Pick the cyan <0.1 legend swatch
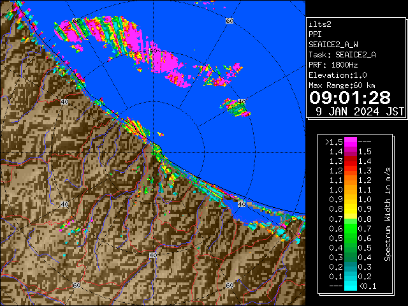The height and width of the screenshot is (306, 408). [351, 286]
